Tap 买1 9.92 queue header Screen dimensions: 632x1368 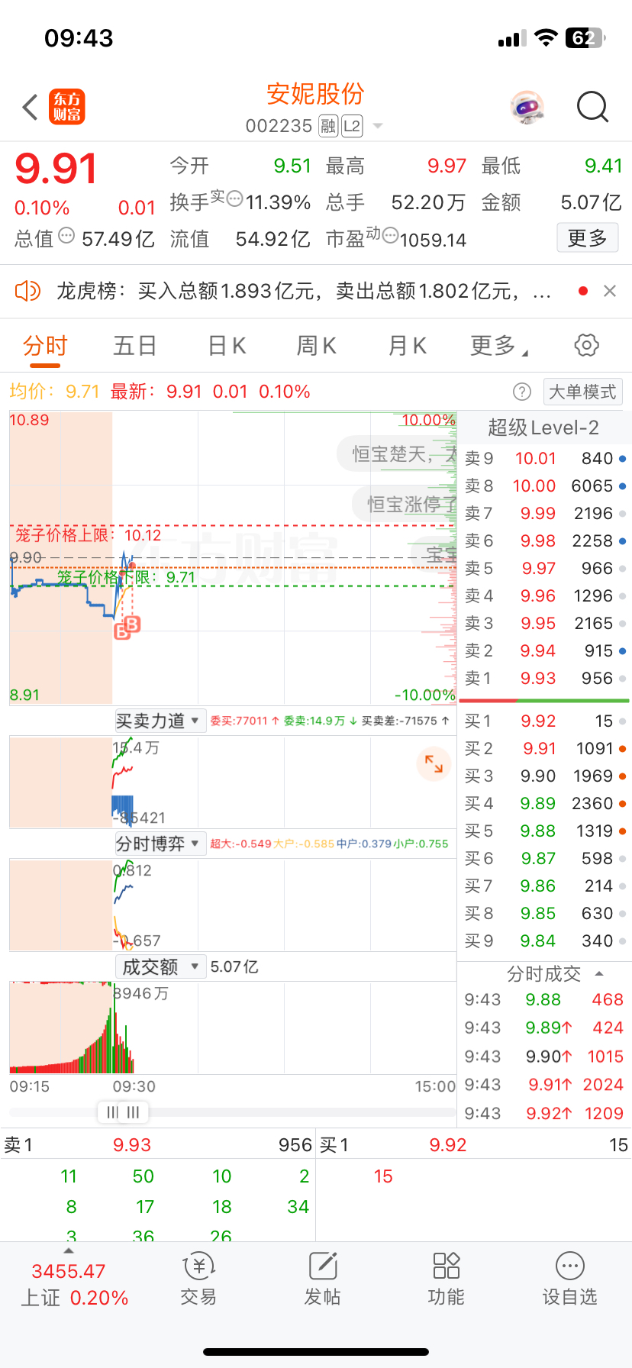tap(474, 1145)
